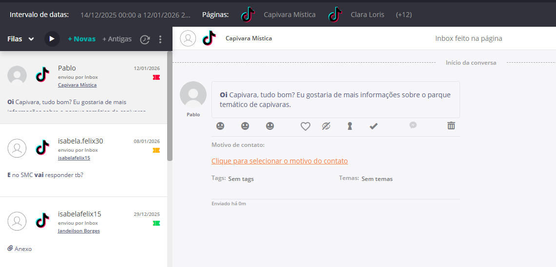Choose the happy smiley sentiment icon
The width and height of the screenshot is (556, 267).
point(270,126)
